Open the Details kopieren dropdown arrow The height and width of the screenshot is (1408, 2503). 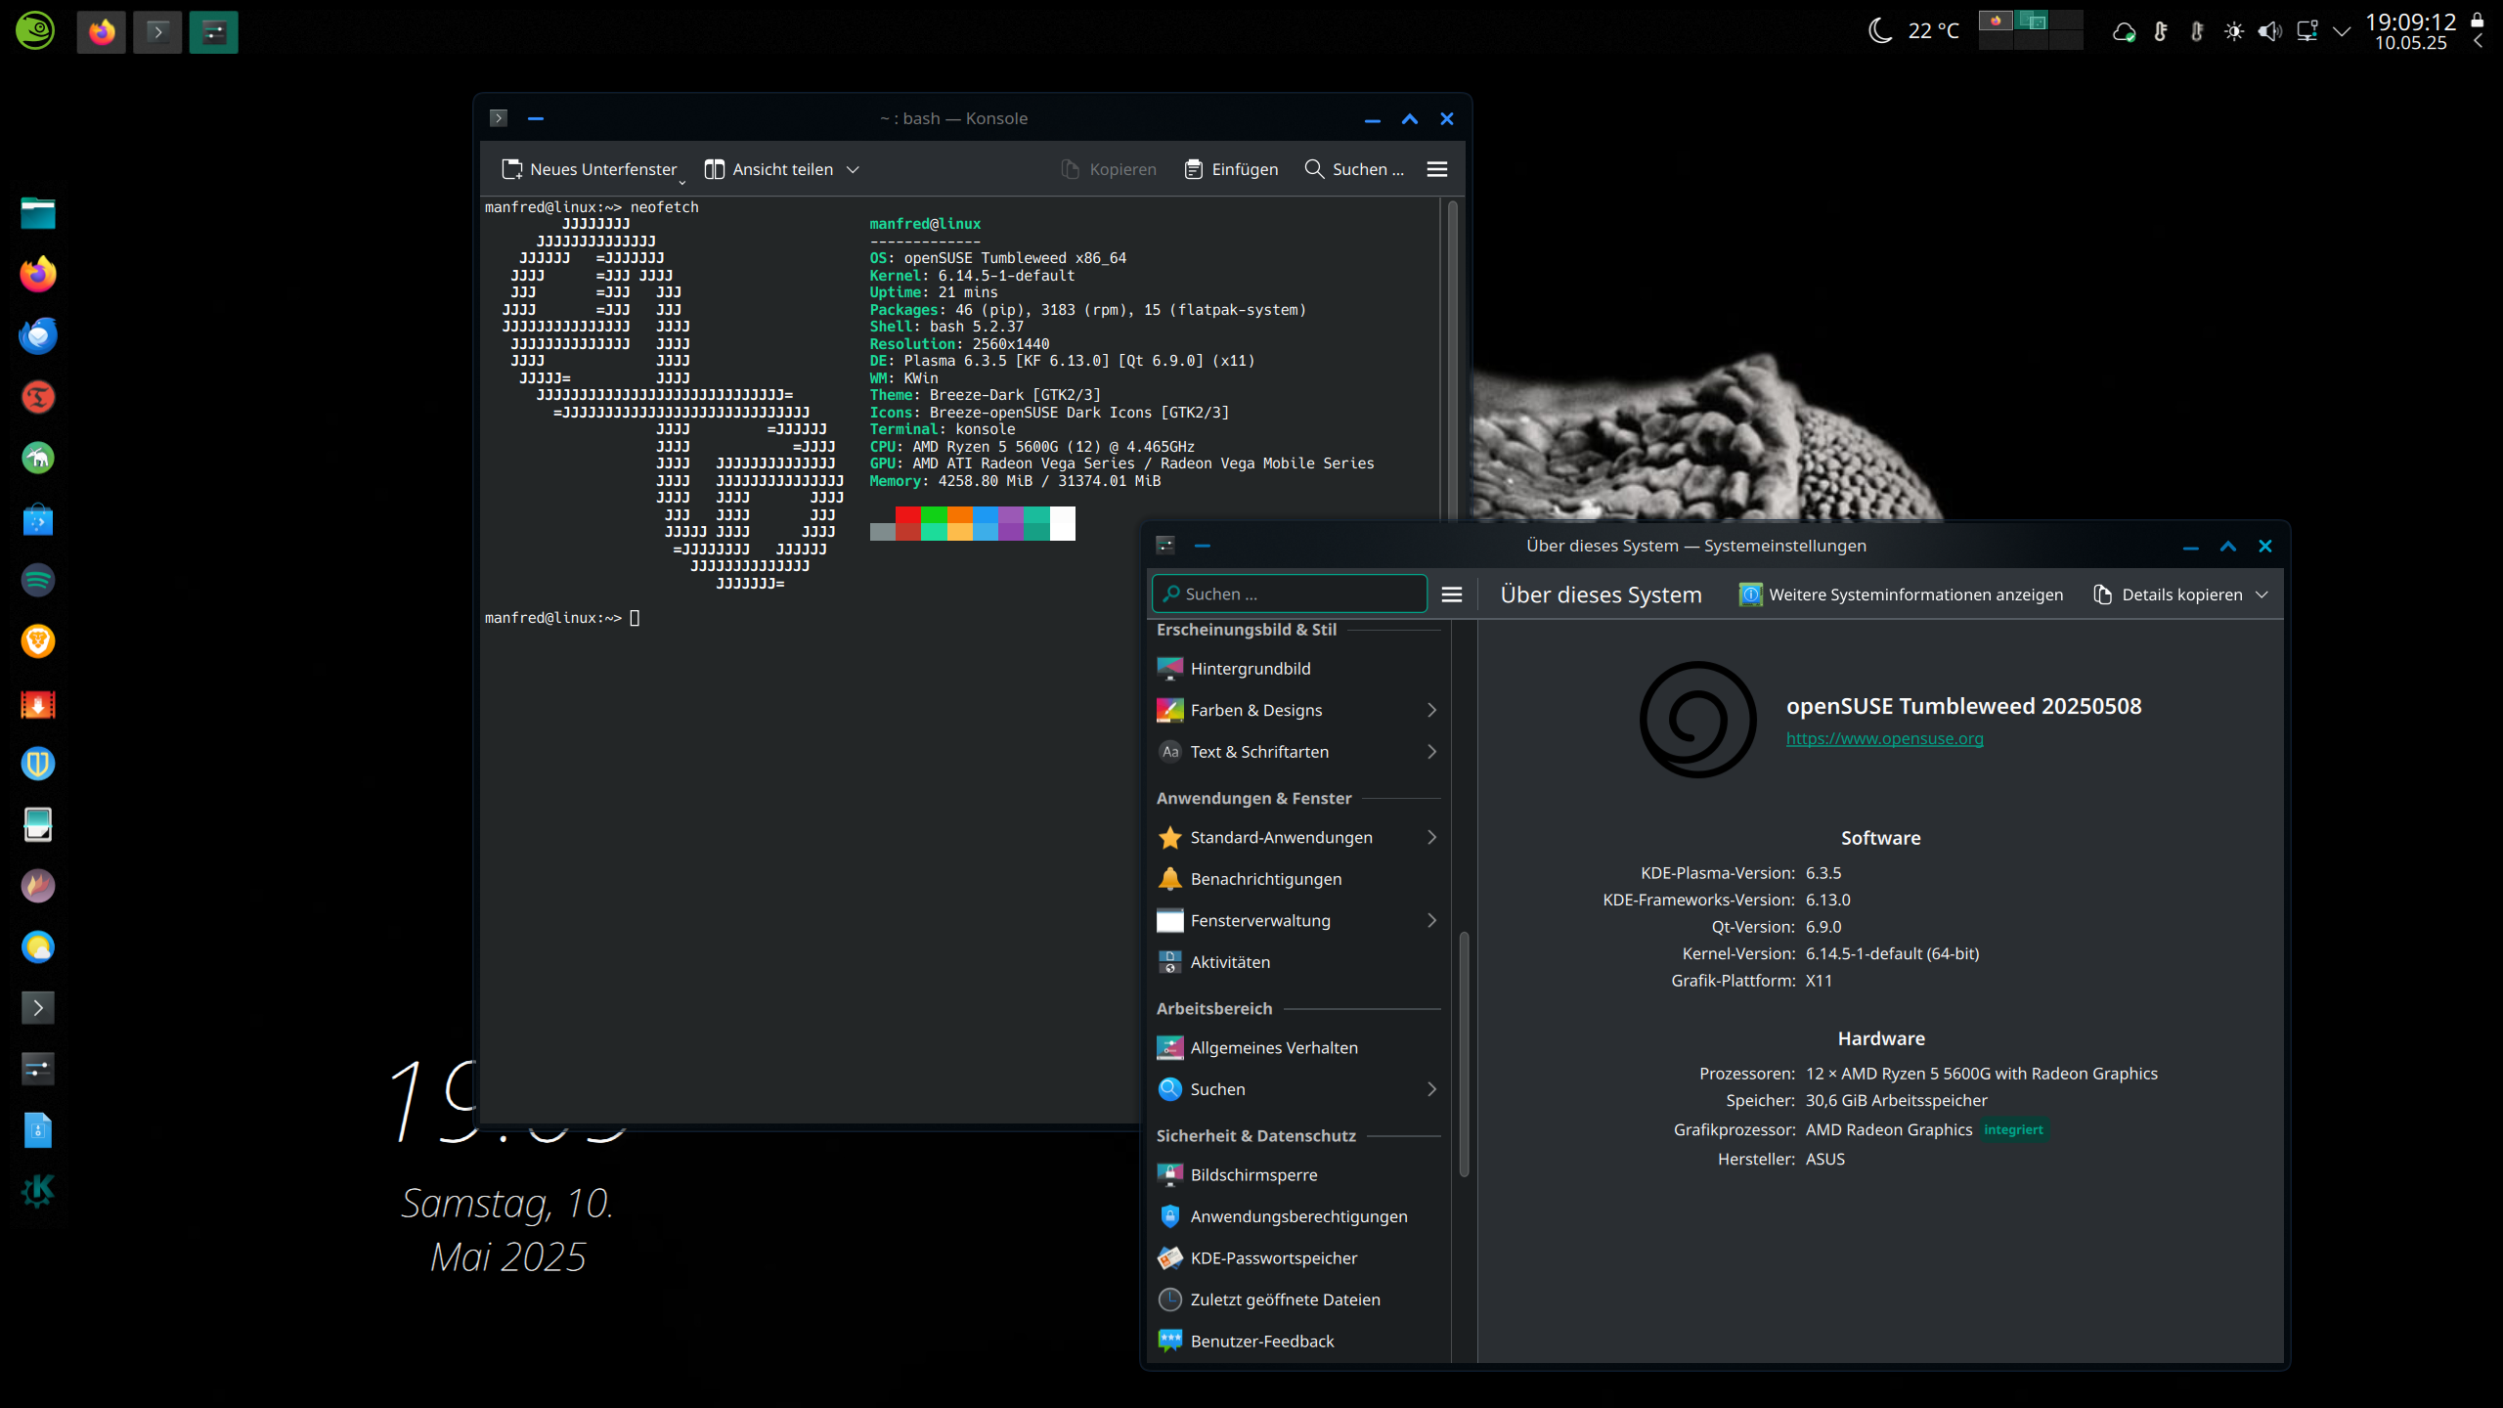[2261, 594]
